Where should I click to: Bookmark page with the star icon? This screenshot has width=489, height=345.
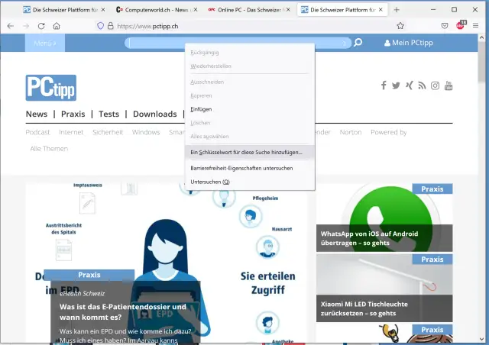tap(400, 25)
